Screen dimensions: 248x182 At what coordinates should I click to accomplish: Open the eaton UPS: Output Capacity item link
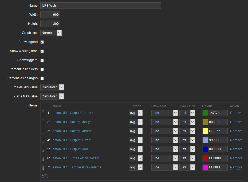coord(73,113)
